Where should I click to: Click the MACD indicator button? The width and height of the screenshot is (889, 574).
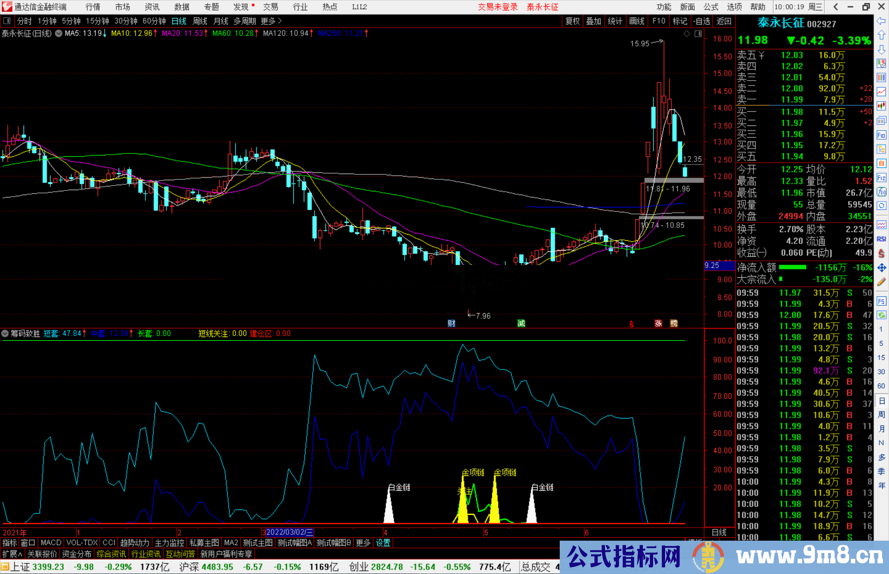point(51,543)
